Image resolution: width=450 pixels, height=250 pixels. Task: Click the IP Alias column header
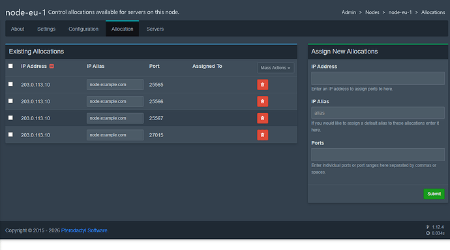click(x=96, y=66)
